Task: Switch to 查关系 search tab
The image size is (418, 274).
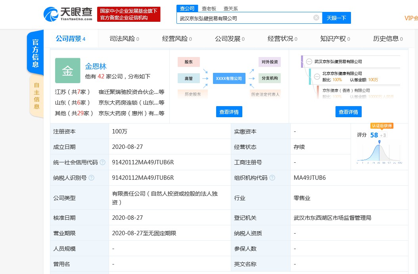Action: coord(230,9)
